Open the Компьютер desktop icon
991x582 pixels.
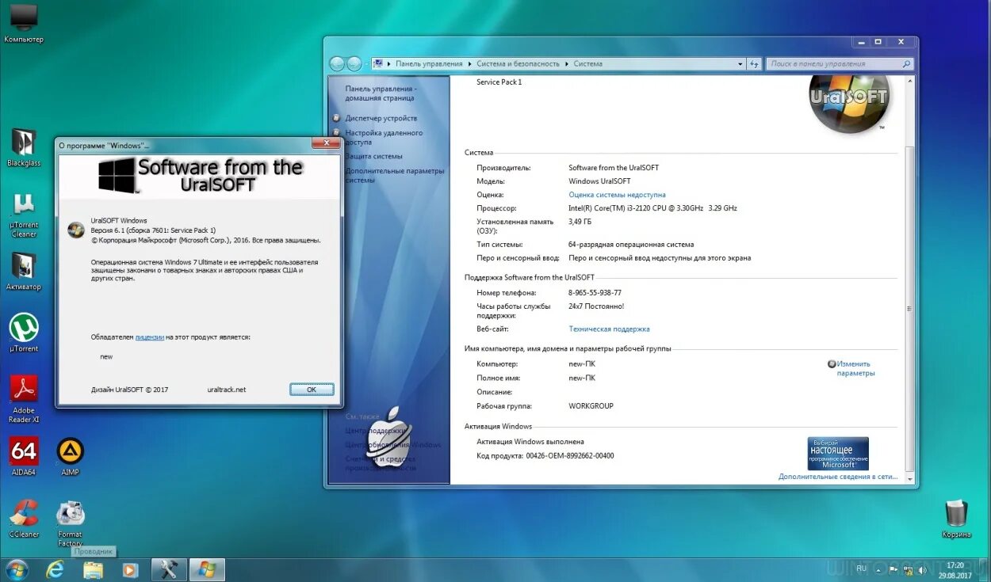[23, 22]
